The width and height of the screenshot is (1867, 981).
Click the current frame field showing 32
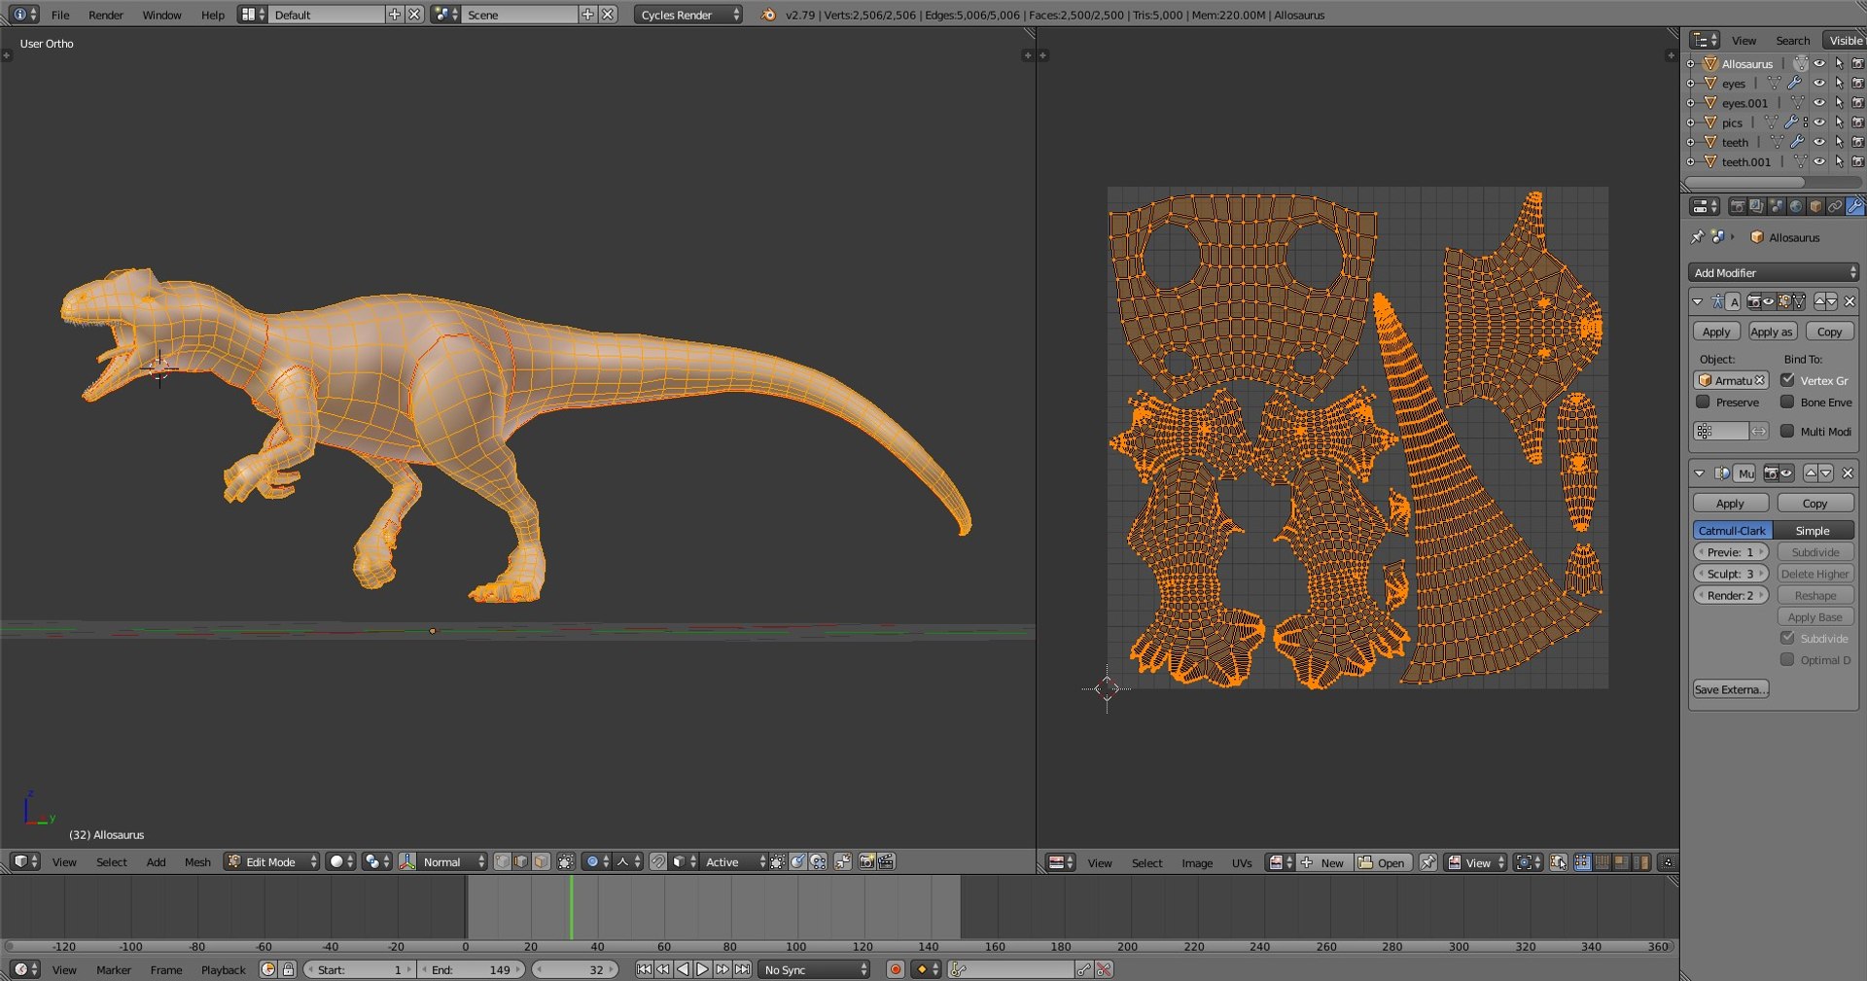(576, 969)
